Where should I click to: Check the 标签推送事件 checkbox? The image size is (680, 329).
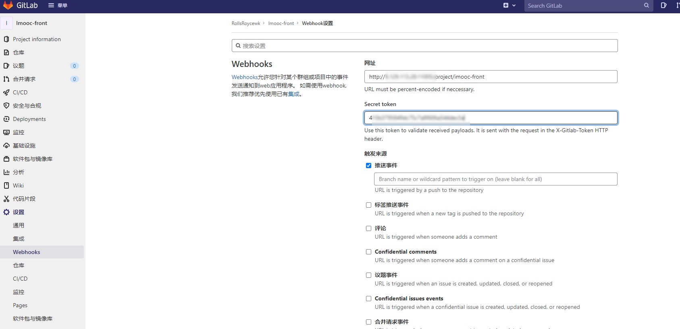(368, 205)
